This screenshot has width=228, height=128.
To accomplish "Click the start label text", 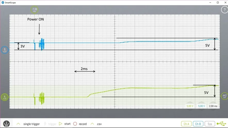I will 67,124.
